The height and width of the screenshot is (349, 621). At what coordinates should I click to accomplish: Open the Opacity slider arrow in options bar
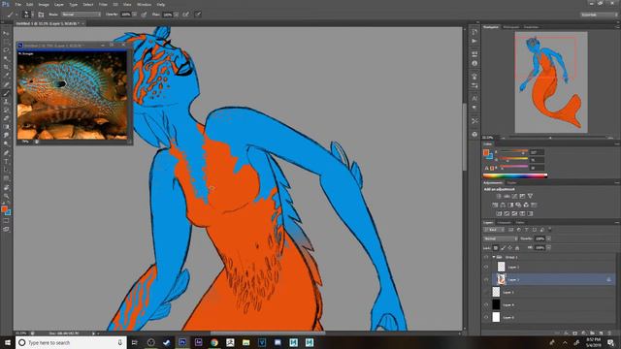pyautogui.click(x=135, y=15)
